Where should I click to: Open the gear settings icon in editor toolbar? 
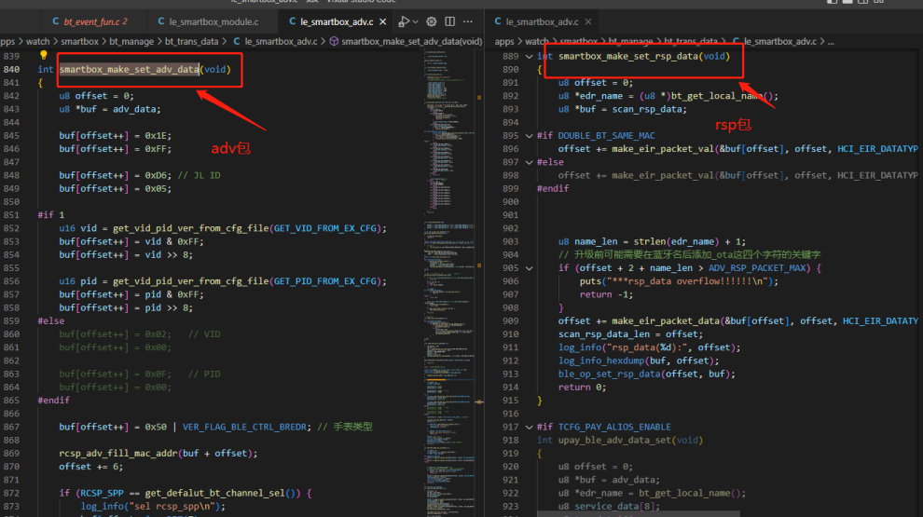point(432,21)
